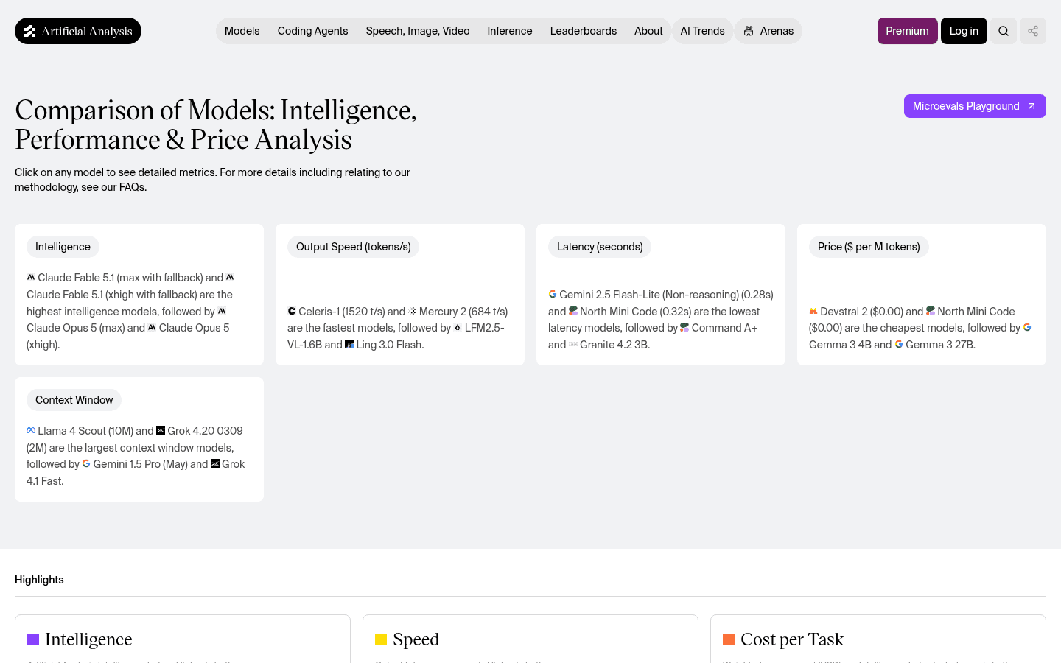
Task: Go home via the Artificial Analysis logo
Action: [x=78, y=31]
